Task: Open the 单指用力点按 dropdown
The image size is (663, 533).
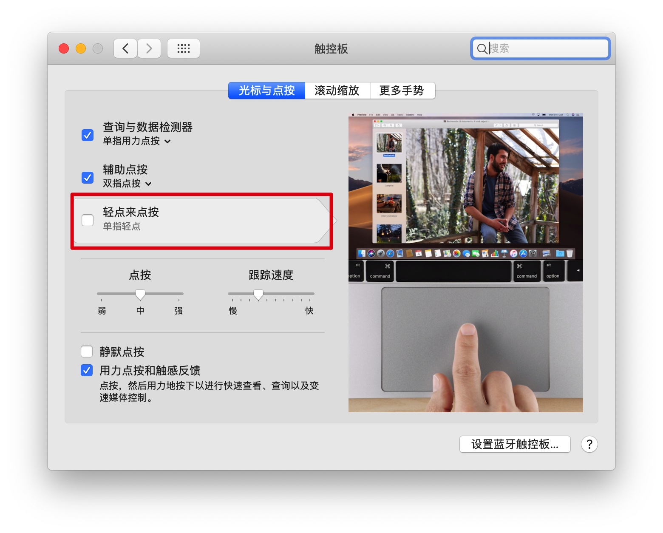Action: 137,141
